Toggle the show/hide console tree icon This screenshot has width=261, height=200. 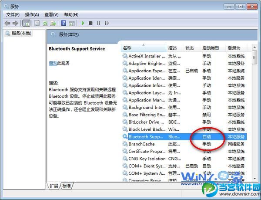(x=26, y=23)
